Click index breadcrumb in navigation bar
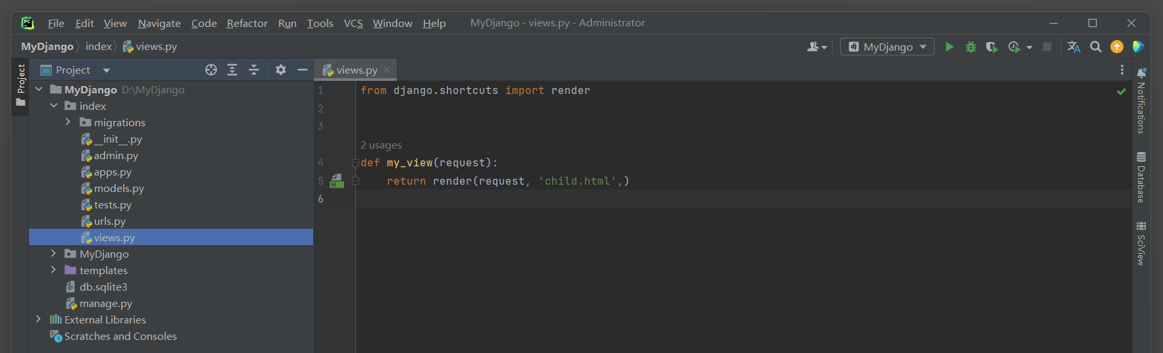1163x353 pixels. (99, 47)
